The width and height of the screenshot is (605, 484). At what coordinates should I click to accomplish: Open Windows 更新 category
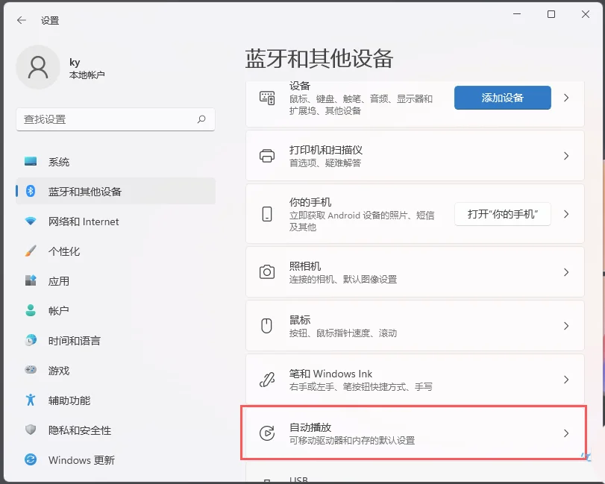[116, 459]
